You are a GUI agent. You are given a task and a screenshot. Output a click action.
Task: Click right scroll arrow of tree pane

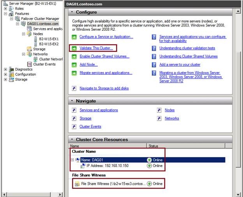pos(60,194)
